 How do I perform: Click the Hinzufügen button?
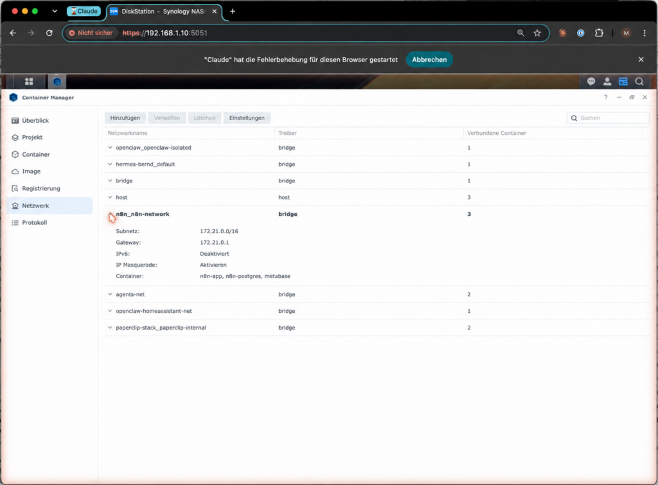tap(125, 118)
